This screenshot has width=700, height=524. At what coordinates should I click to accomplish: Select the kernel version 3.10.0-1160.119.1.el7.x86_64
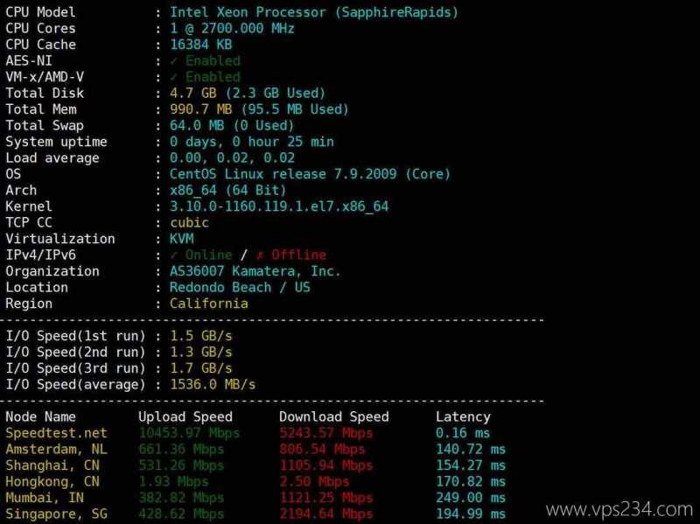click(x=279, y=206)
